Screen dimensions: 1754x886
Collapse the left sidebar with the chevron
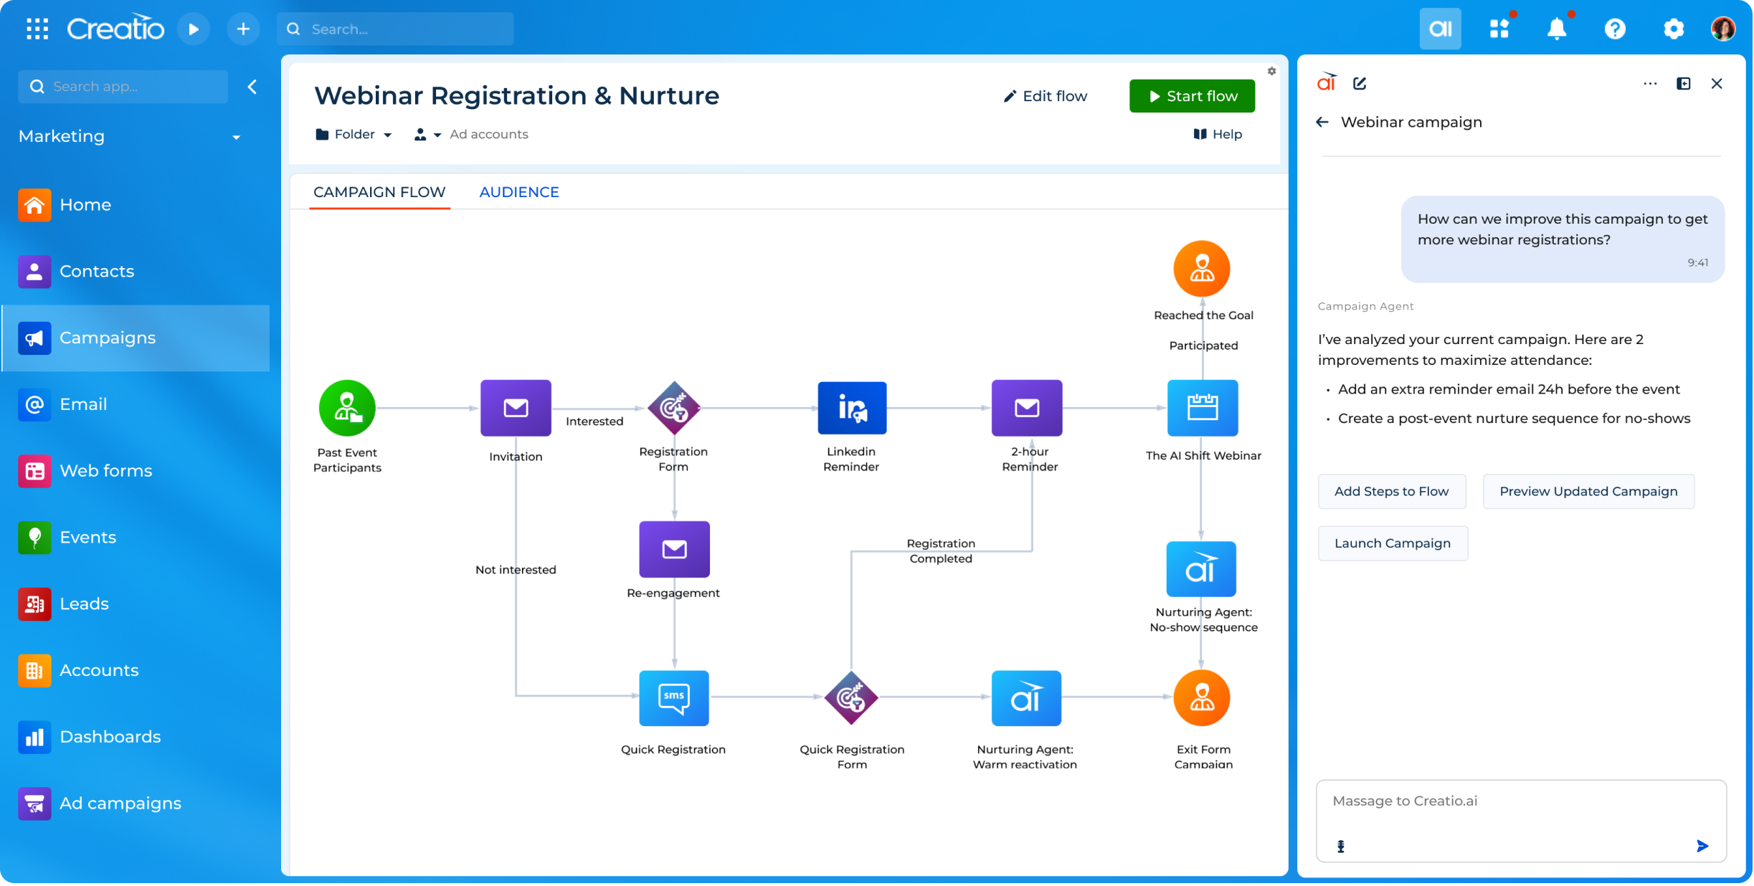tap(252, 86)
